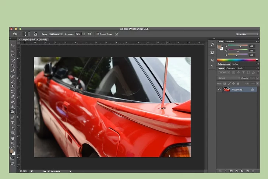
Task: Select the Rectangular Marquee tool
Action: pos(13,50)
